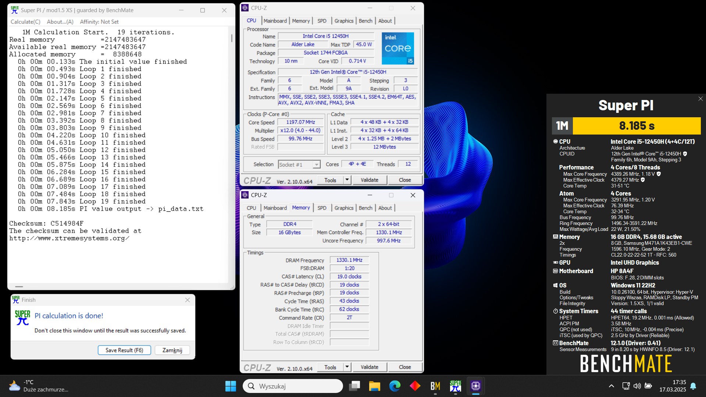Expand Tools dropdown arrow in upper CPU-Z

point(347,180)
